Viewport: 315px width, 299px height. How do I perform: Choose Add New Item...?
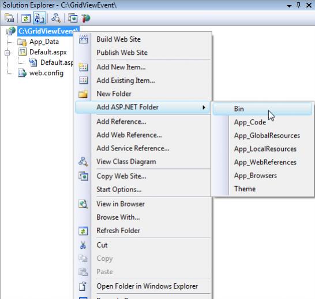121,67
